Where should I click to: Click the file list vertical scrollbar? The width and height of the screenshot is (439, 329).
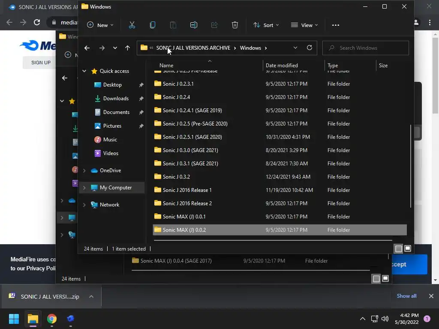point(411,166)
